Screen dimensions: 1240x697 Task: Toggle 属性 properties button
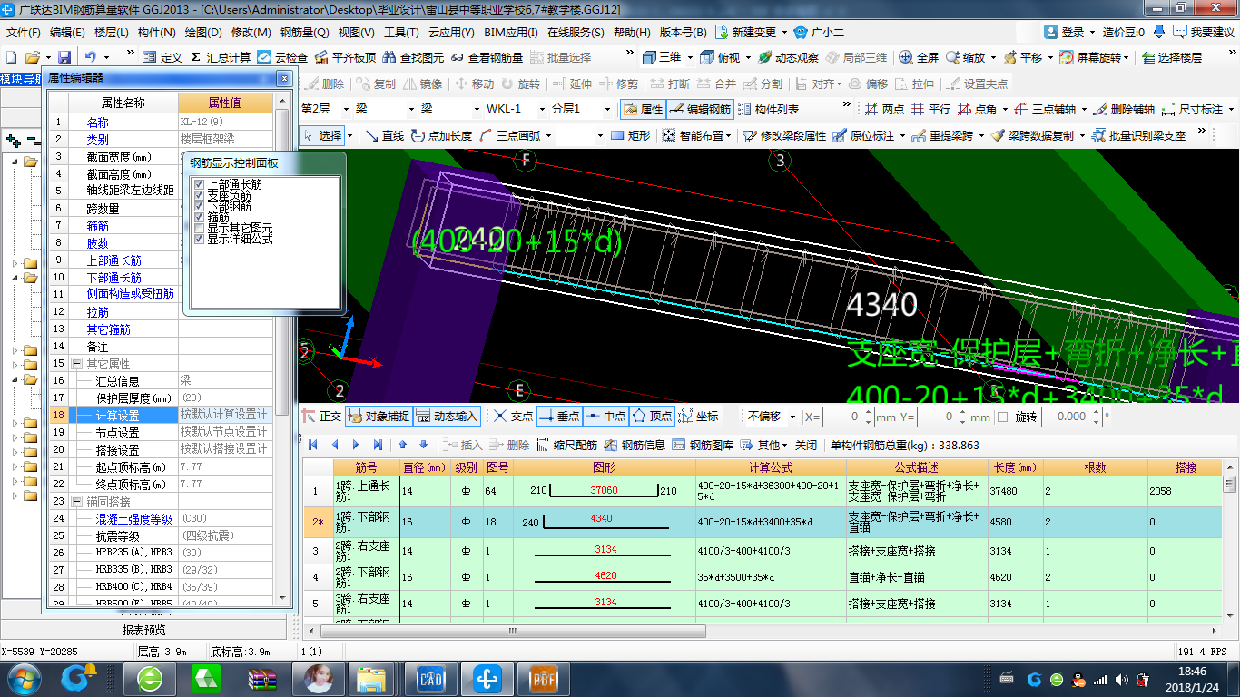(643, 109)
